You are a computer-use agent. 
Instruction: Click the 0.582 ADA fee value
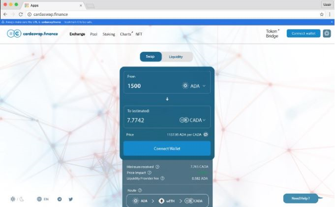tap(200, 178)
